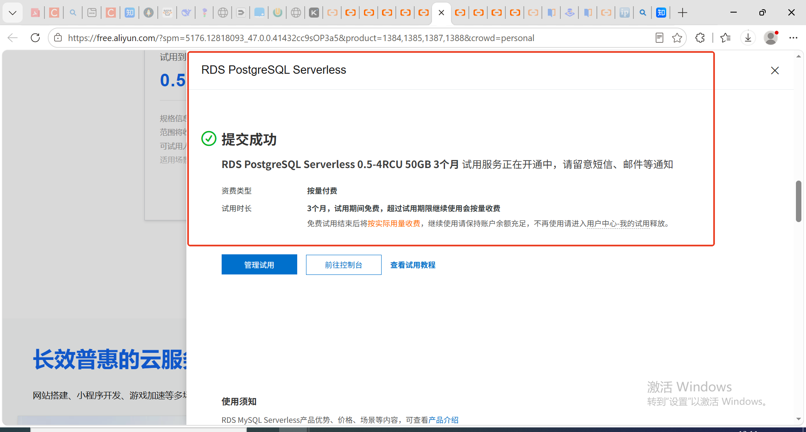Click the dialog title RDS PostgreSQL Serverless

[x=274, y=70]
